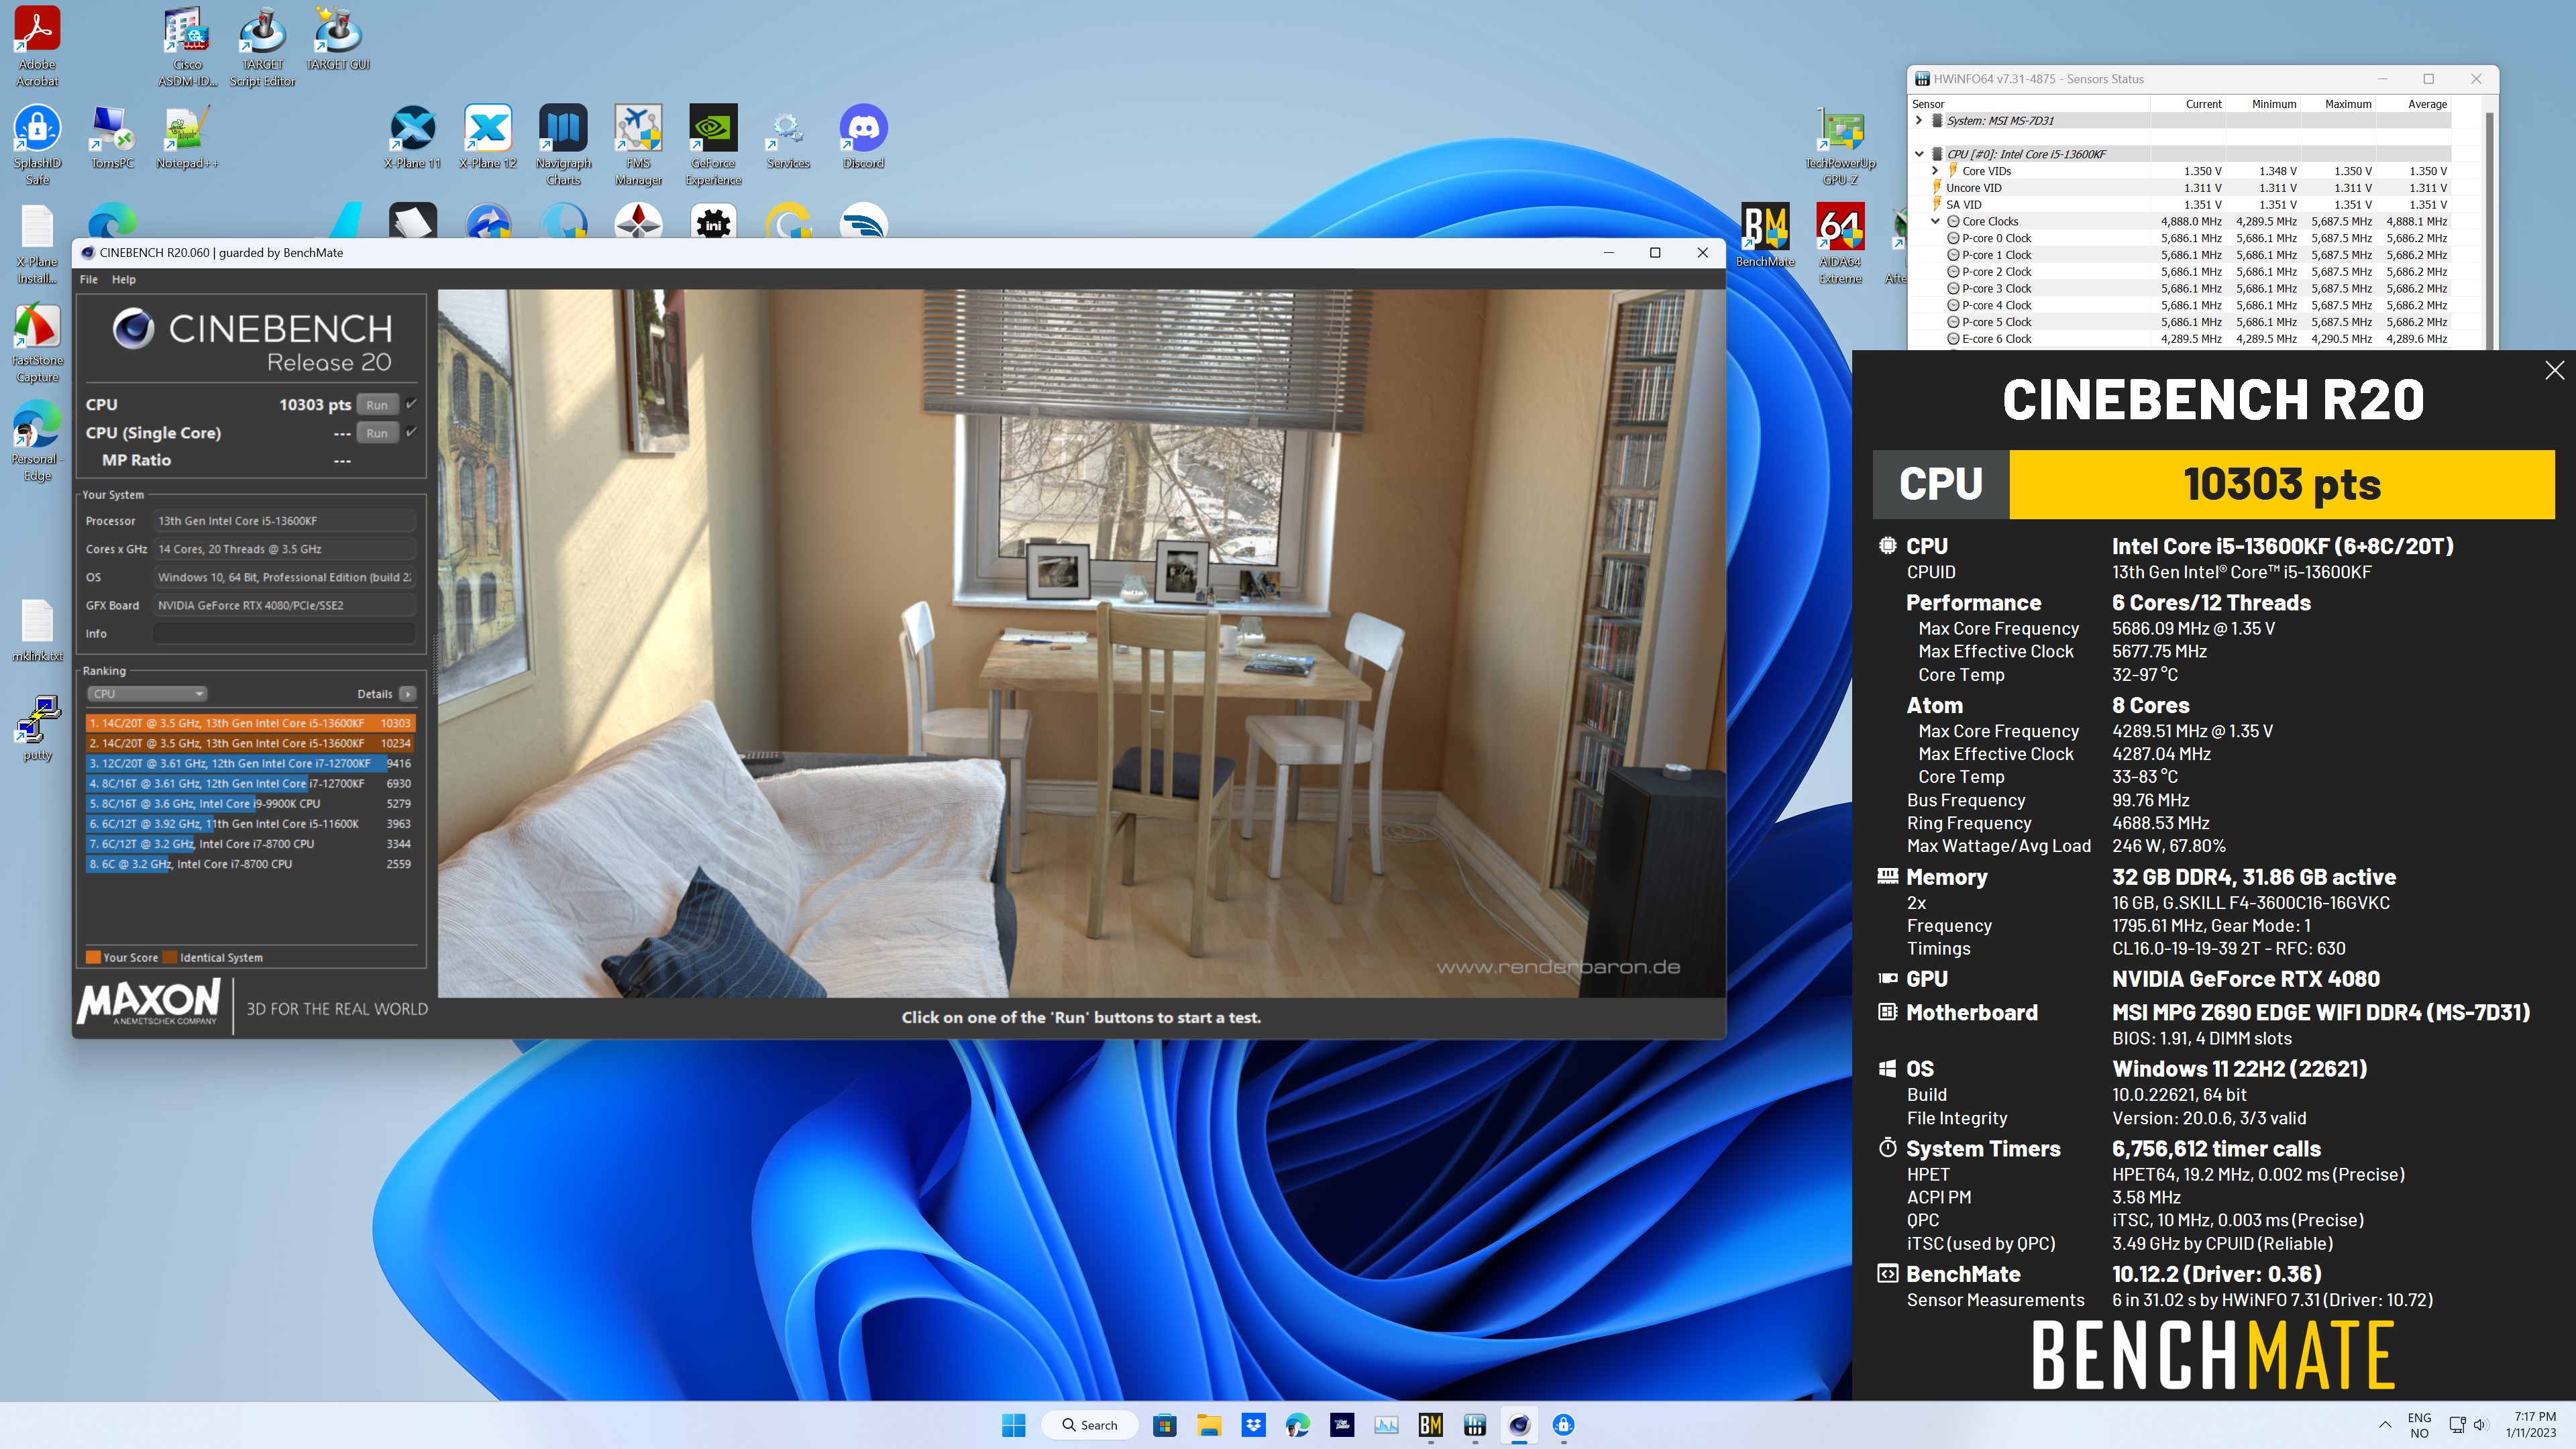Select GeForce Experience desktop icon
The image size is (2576, 1449).
point(713,145)
